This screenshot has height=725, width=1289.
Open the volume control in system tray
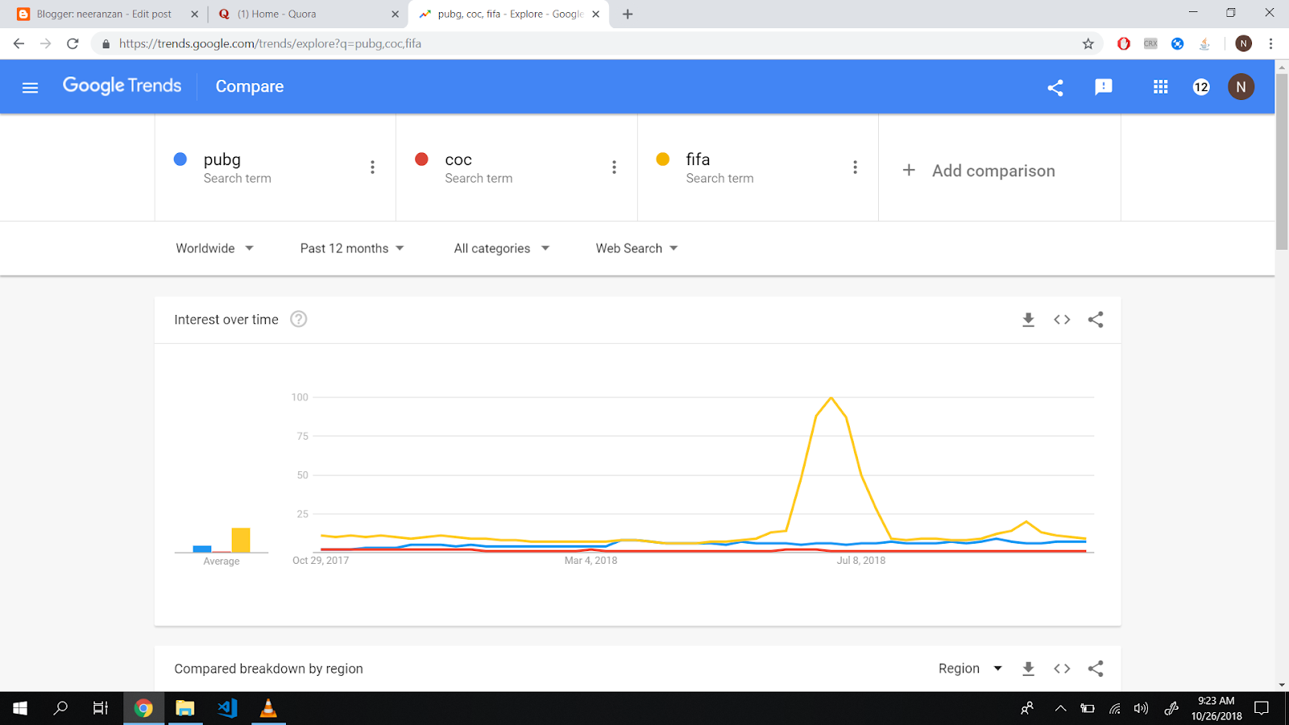(1141, 709)
